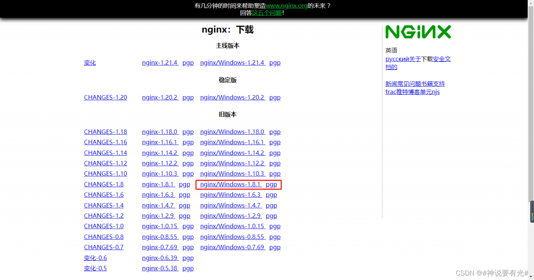Download nginx-0.5.38 source
The image size is (534, 280).
[x=160, y=268]
